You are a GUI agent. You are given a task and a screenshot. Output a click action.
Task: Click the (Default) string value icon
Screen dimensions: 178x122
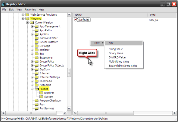pos(76,20)
